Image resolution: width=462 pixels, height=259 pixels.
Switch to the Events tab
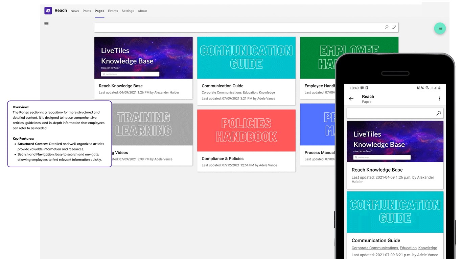(x=113, y=11)
